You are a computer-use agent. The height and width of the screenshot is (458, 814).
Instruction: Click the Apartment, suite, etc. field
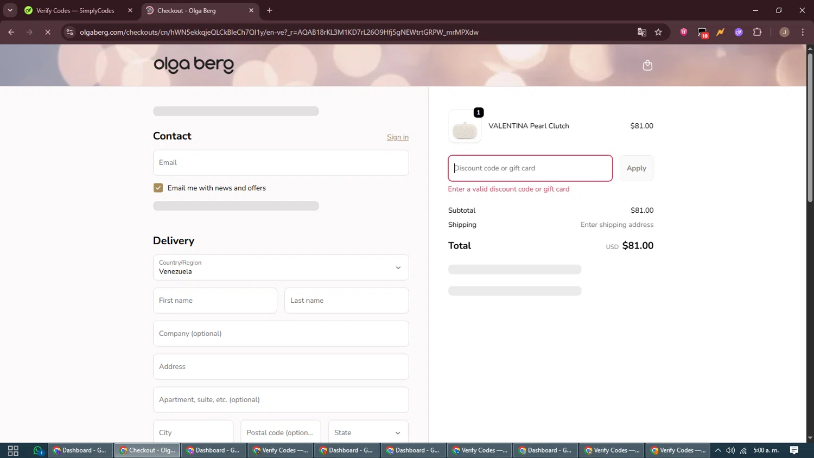[281, 400]
